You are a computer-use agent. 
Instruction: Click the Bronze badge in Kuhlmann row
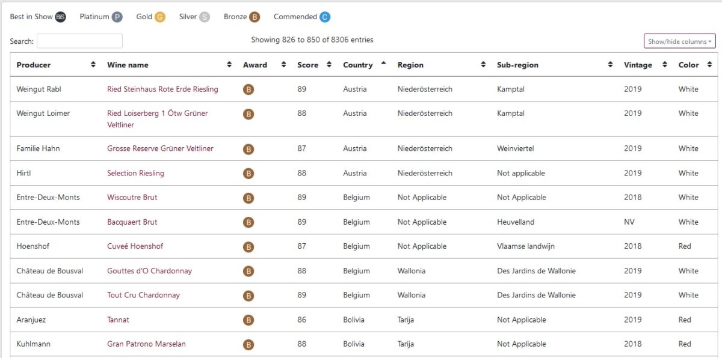click(x=248, y=345)
